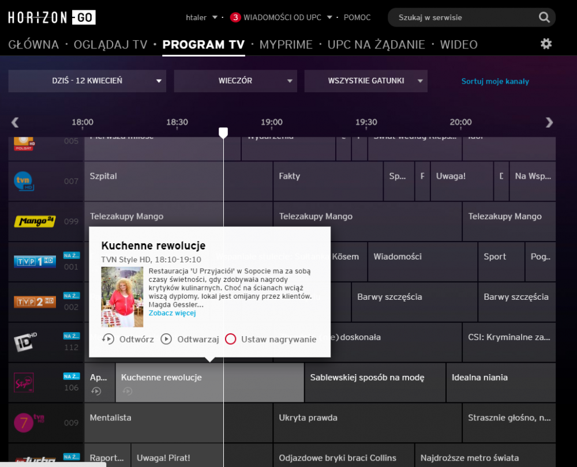Click Ustaw nagrywanie to record
This screenshot has width=577, height=467.
pos(279,339)
